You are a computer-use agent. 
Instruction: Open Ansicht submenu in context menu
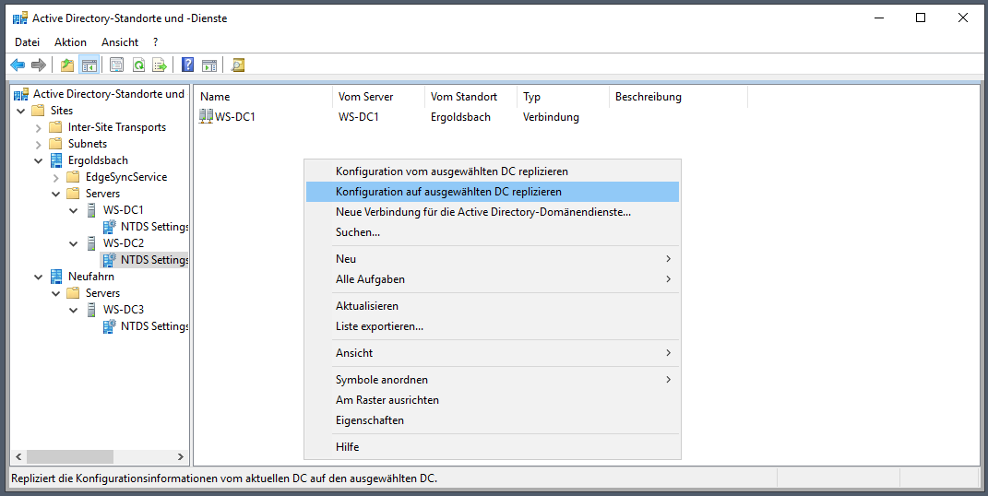tap(492, 353)
